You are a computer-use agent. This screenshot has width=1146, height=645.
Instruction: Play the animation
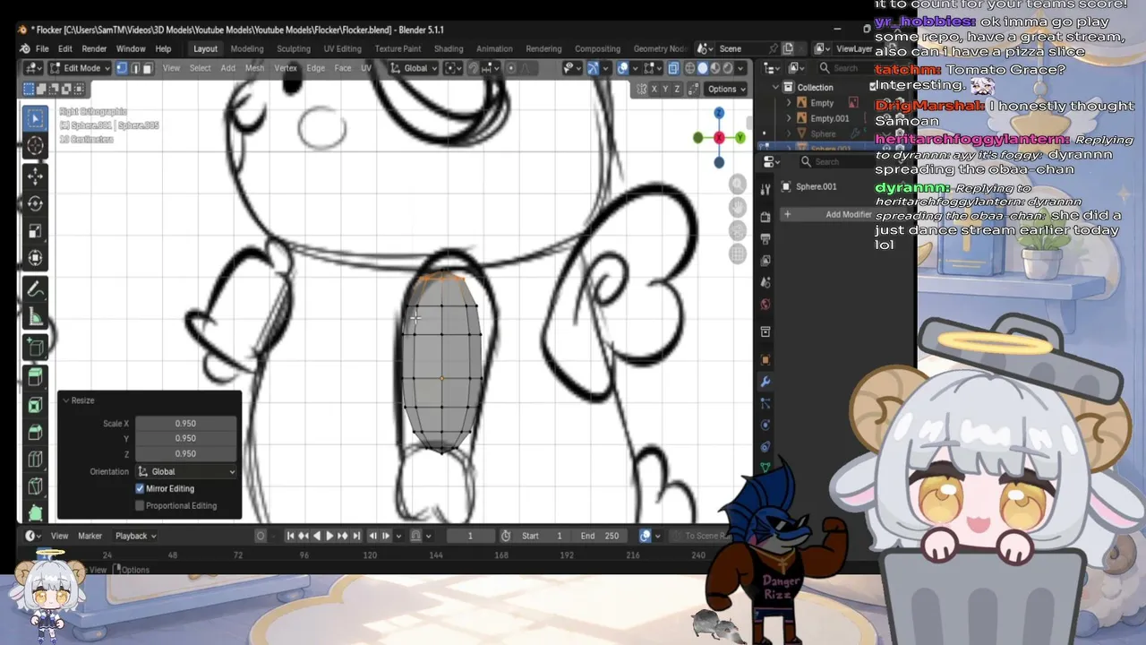point(329,536)
